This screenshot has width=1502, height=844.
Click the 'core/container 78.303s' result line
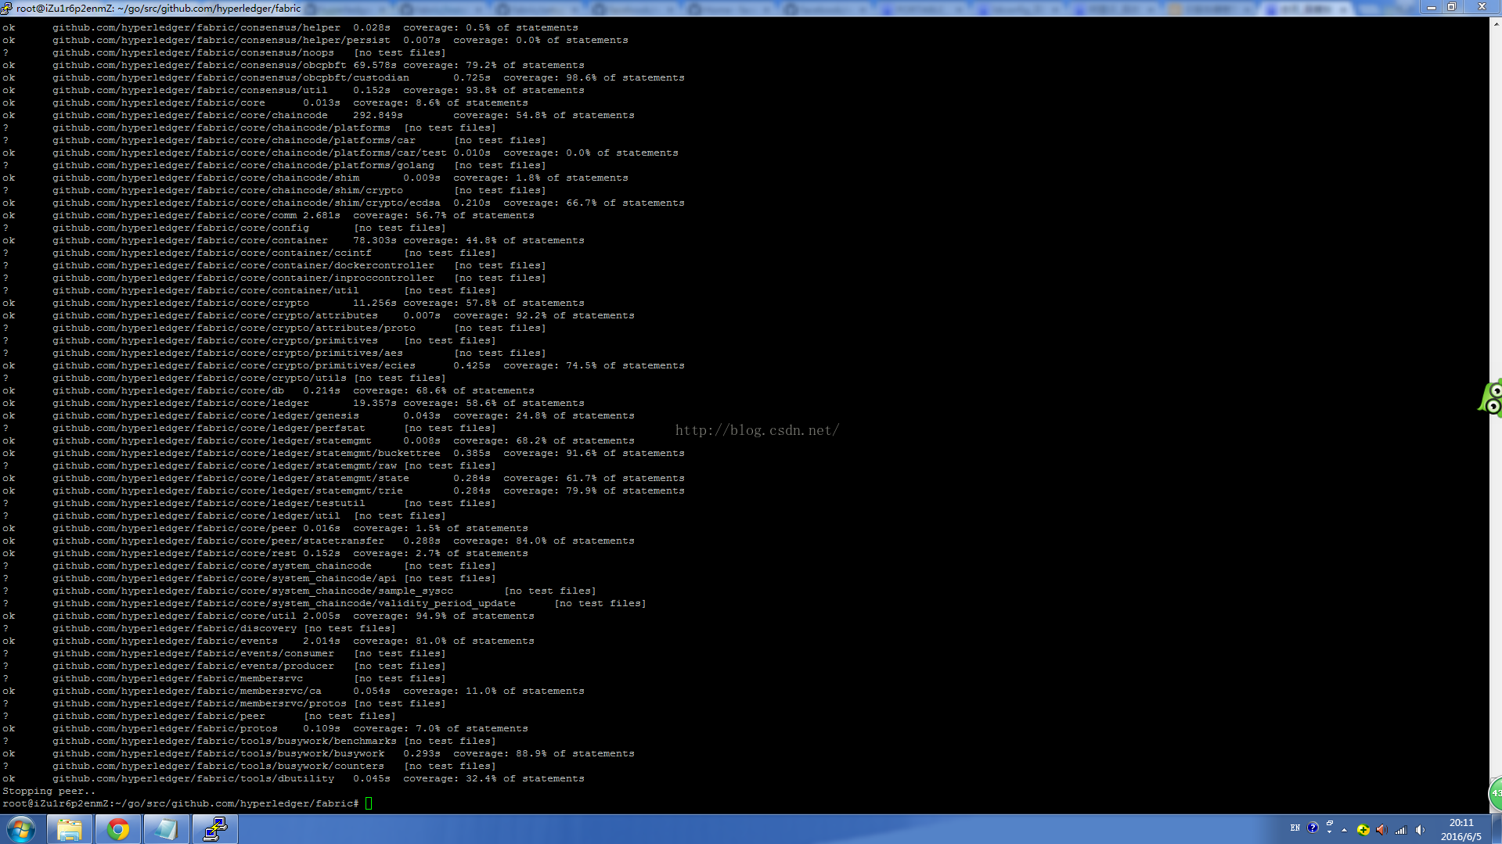pos(294,240)
